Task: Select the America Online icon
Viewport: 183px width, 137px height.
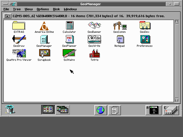Action: [44, 26]
